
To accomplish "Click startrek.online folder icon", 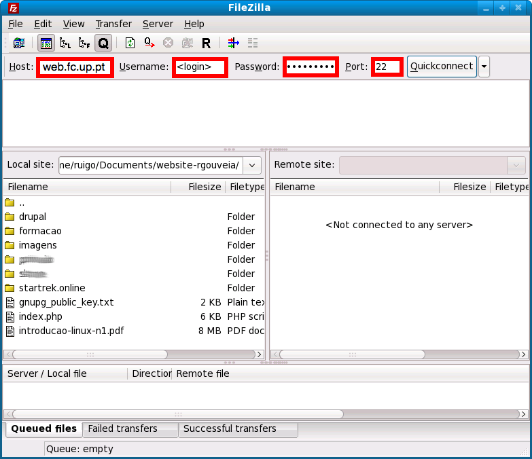I will point(10,288).
